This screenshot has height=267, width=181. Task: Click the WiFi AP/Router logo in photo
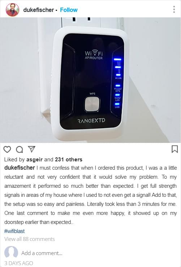(94, 55)
